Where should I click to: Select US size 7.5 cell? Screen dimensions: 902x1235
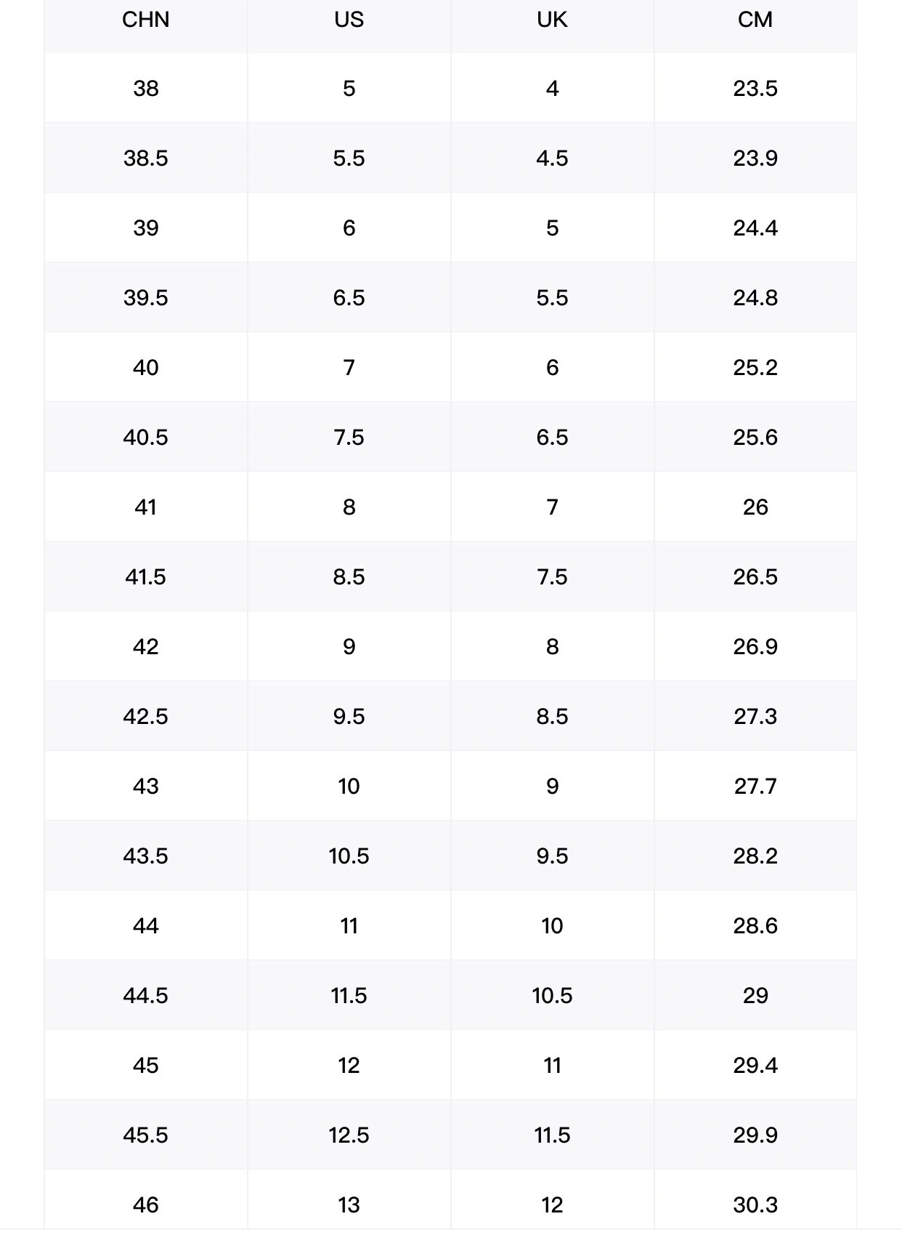point(349,437)
